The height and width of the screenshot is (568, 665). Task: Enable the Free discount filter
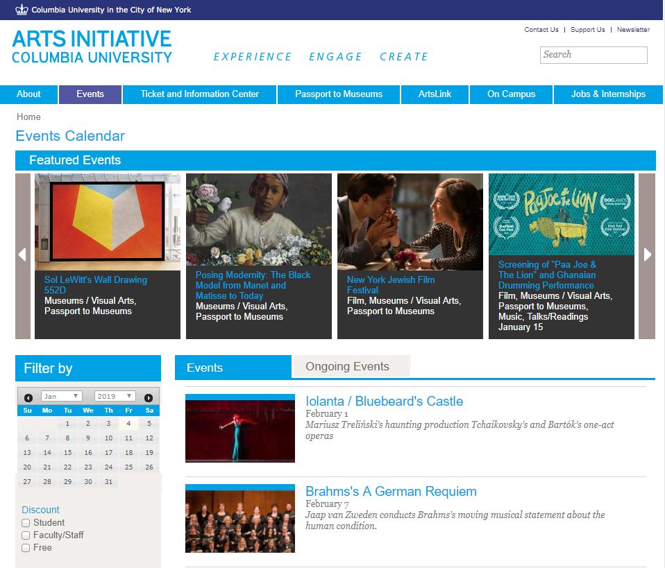point(26,548)
